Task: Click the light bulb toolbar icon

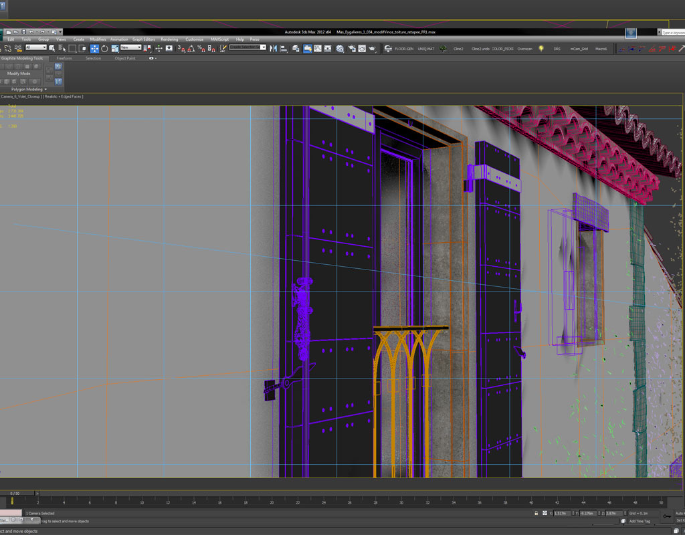Action: click(541, 49)
